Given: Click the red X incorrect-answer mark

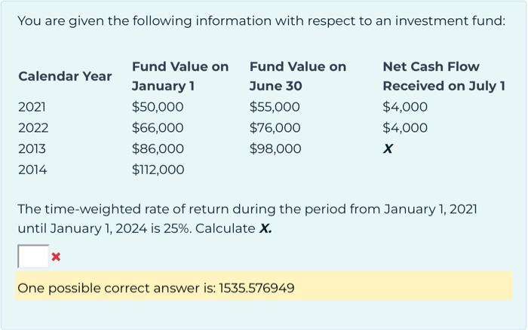Looking at the screenshot, I should 56,258.
